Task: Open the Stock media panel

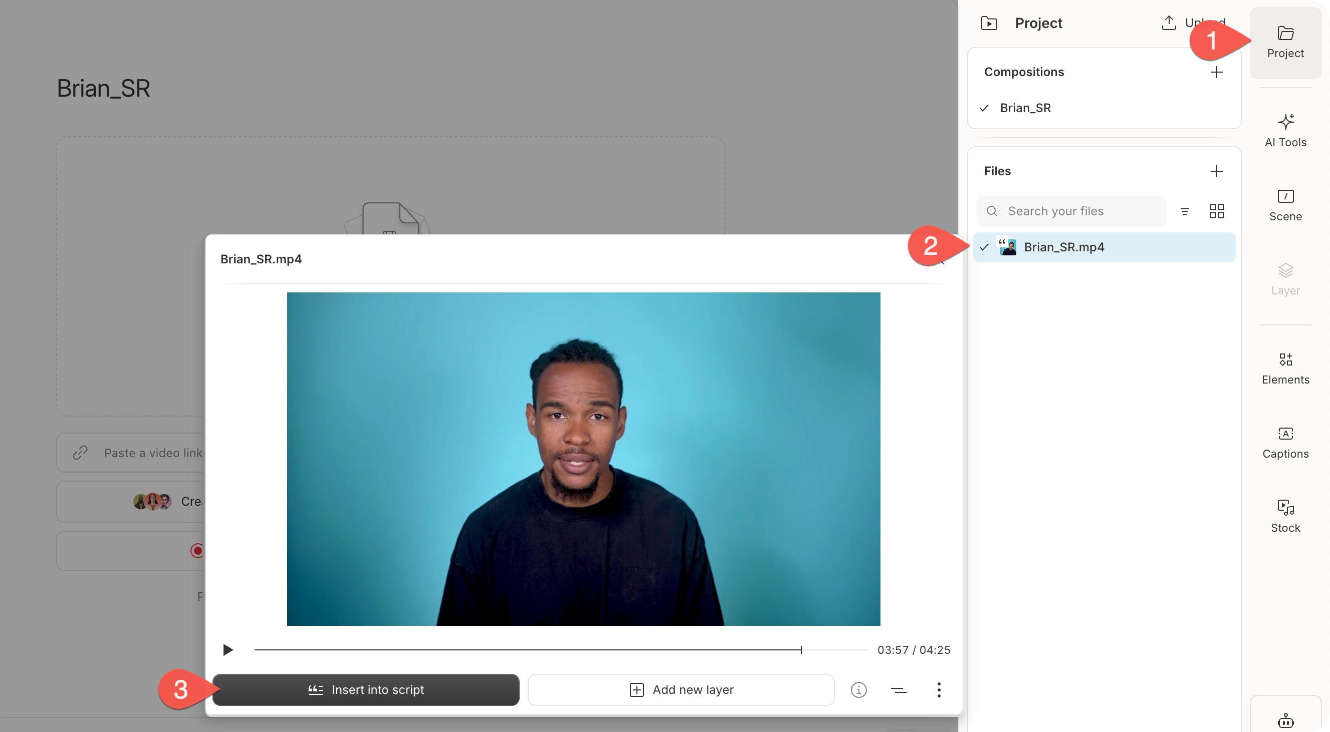Action: coord(1285,516)
